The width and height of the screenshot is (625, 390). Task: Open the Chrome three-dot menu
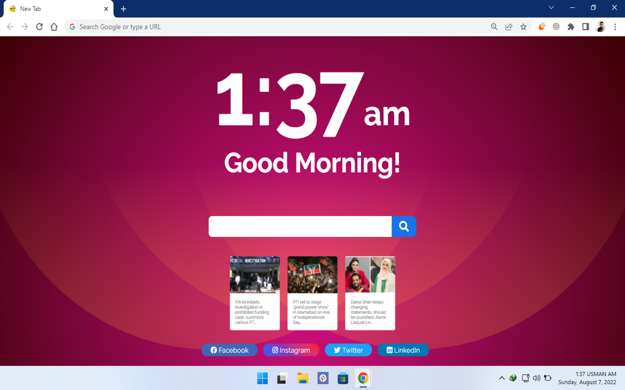pyautogui.click(x=615, y=27)
